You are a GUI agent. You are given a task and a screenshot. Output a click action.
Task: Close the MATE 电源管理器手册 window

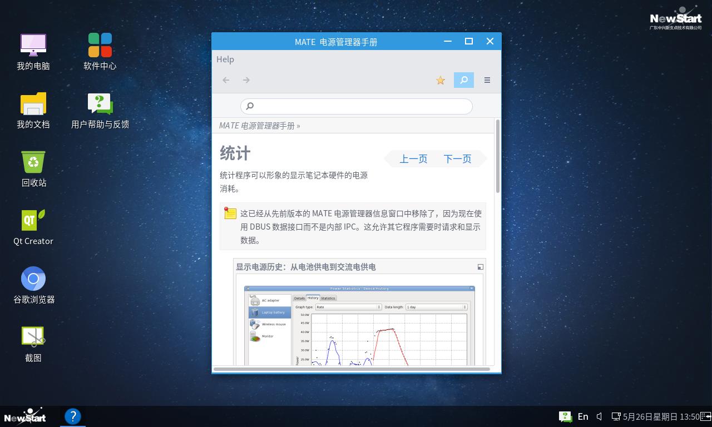[490, 41]
